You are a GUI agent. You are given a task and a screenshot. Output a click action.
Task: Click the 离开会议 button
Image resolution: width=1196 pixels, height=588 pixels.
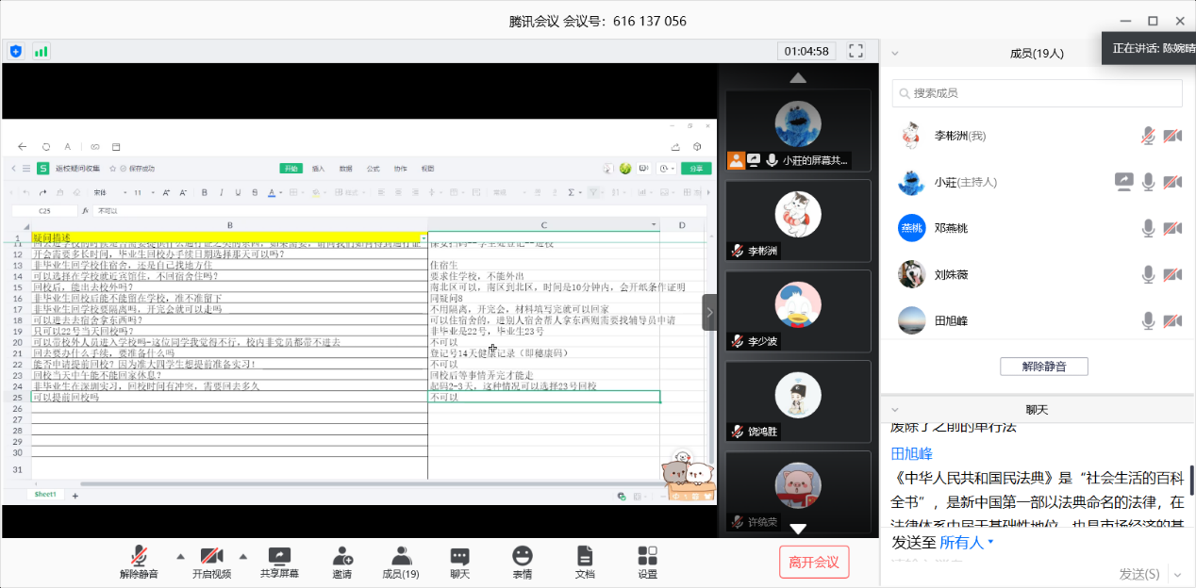814,563
